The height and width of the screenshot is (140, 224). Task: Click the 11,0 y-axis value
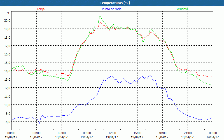click(8, 96)
